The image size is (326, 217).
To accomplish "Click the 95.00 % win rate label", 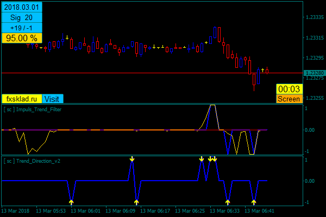I will click(x=22, y=38).
